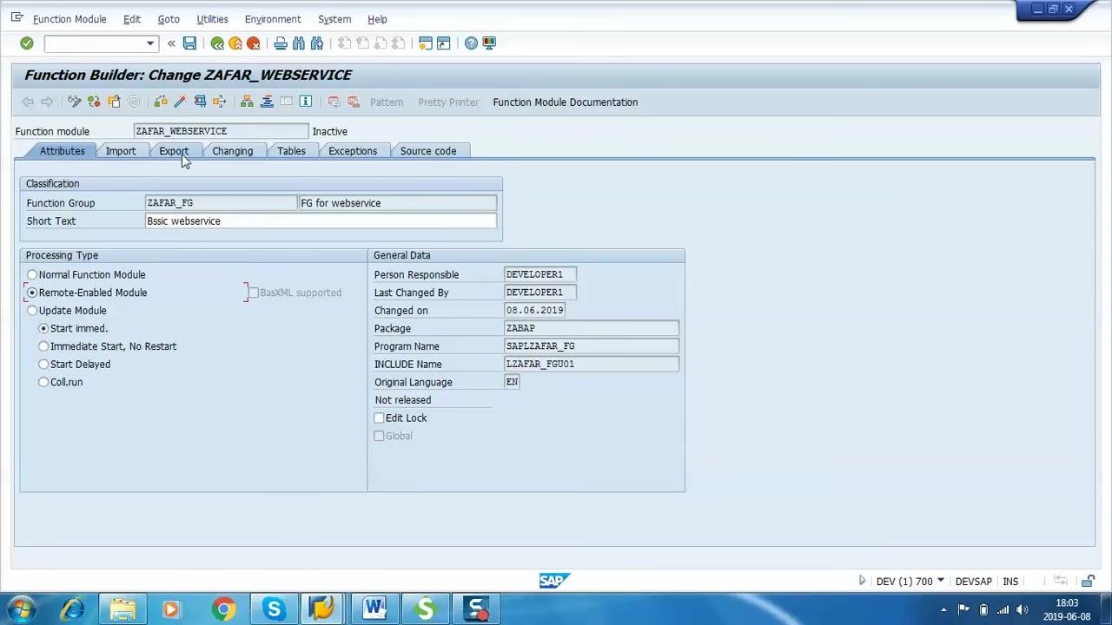The height and width of the screenshot is (625, 1112).
Task: Save the function module with the disk icon
Action: coord(189,43)
